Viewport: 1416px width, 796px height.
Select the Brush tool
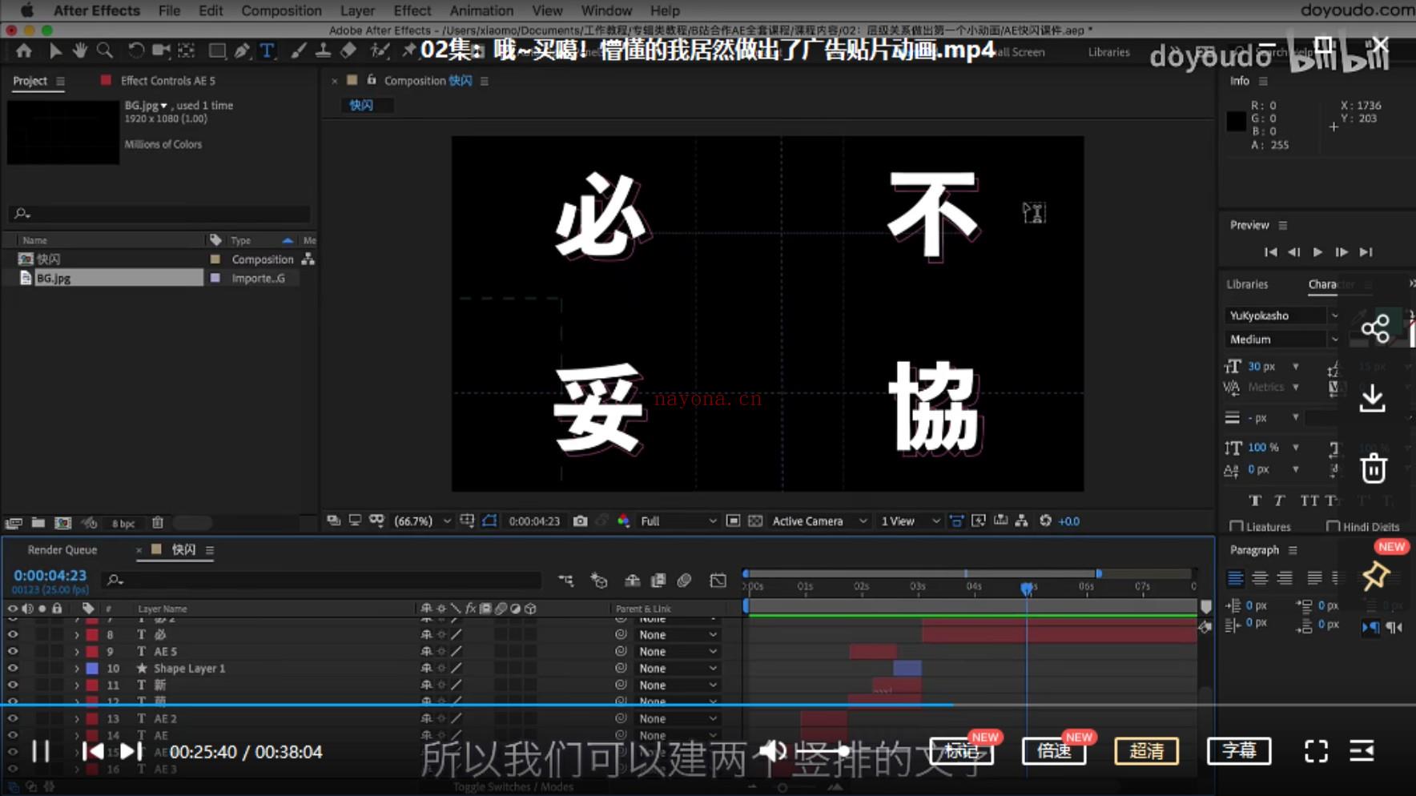point(298,50)
